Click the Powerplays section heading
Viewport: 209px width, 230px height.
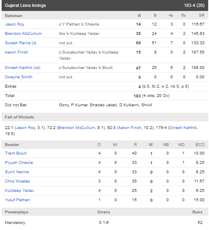(x=17, y=212)
